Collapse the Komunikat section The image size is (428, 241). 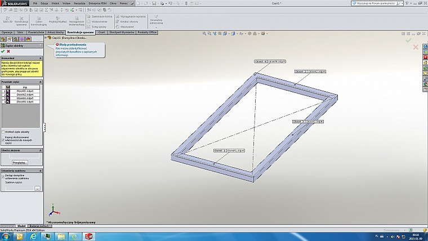click(41, 58)
